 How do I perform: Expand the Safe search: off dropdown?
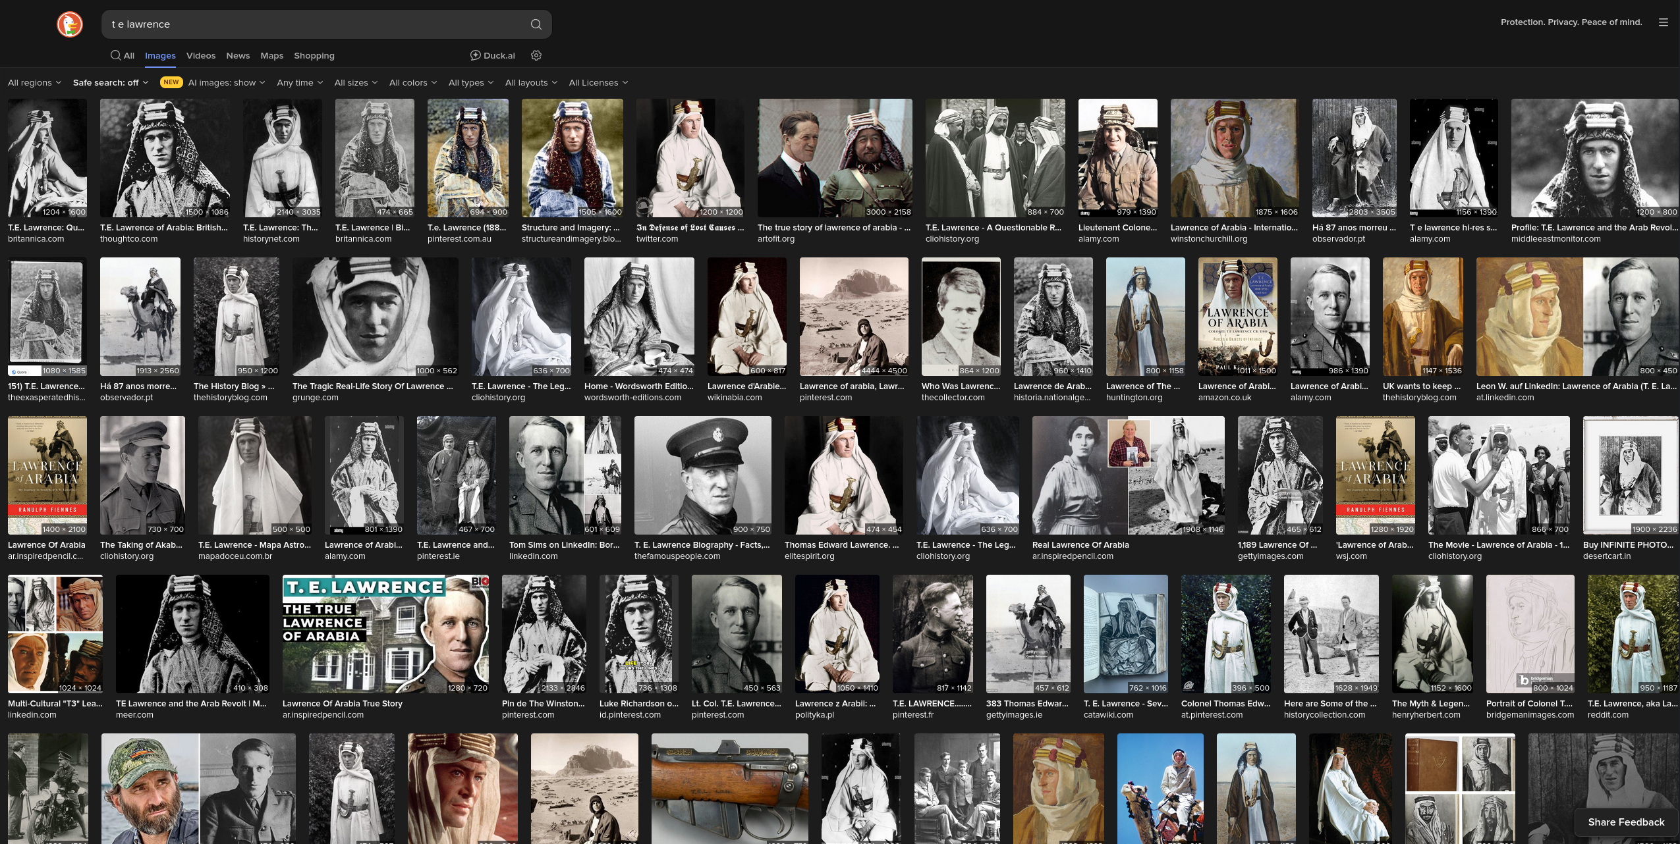coord(110,82)
